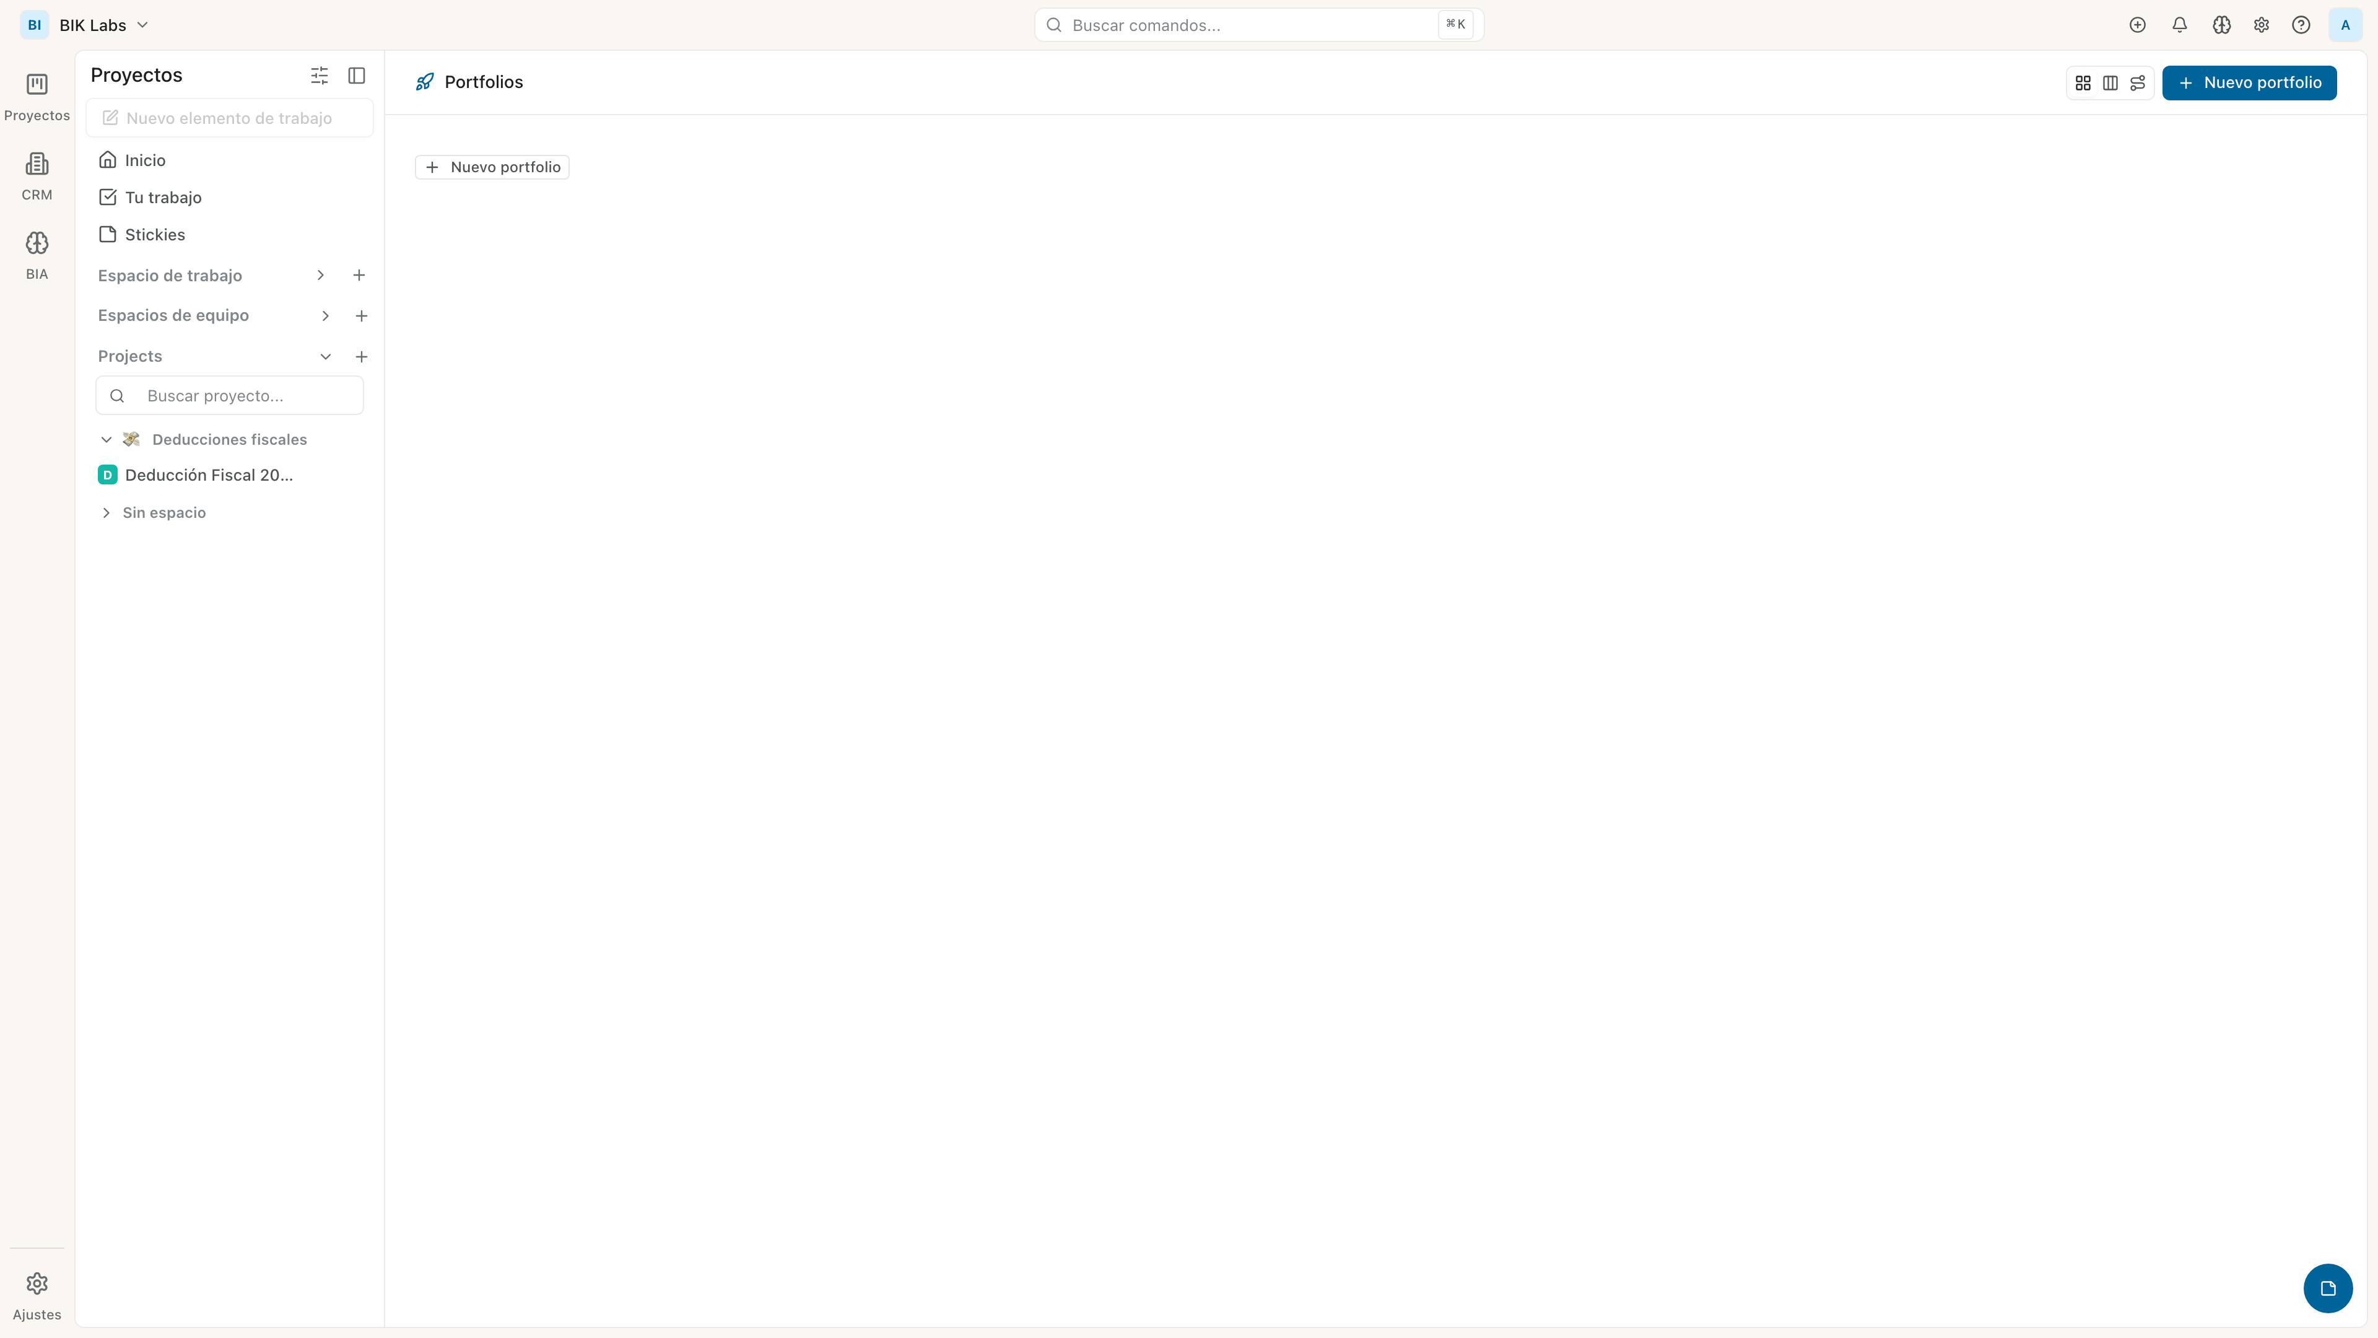Expand the Sin espacio group
The image size is (2378, 1338).
tap(106, 512)
